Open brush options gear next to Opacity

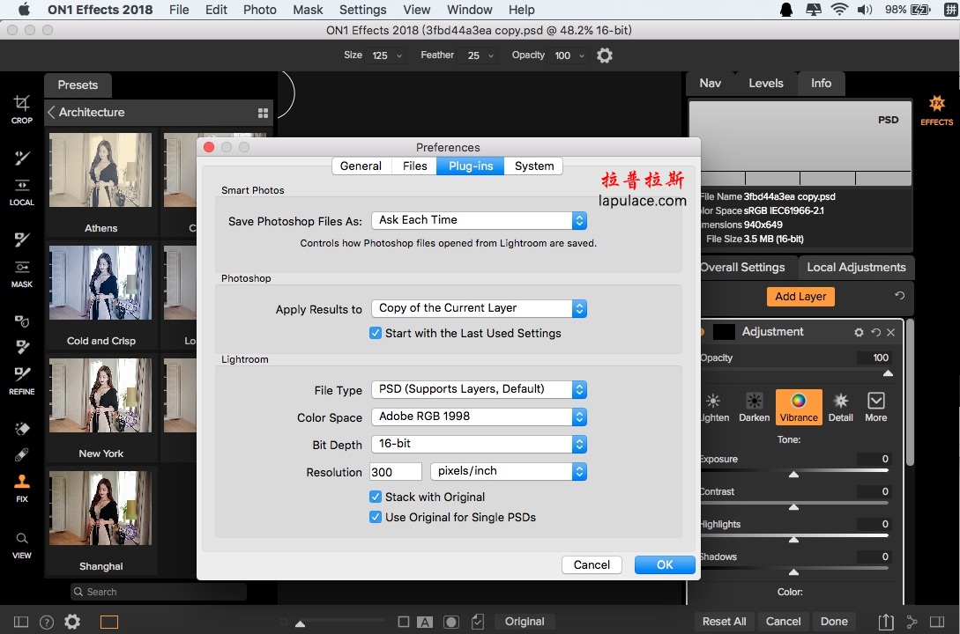tap(604, 55)
